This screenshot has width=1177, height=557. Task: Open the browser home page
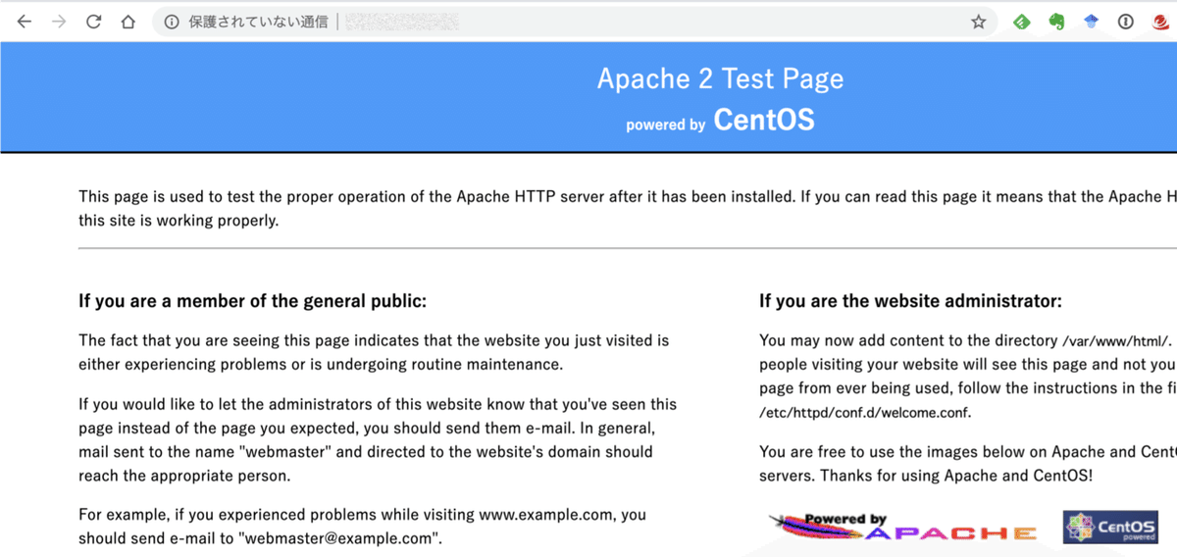click(x=128, y=22)
